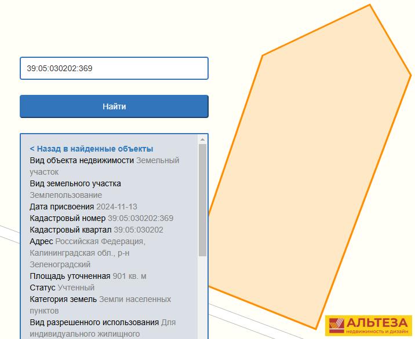This screenshot has height=339, width=415.
Task: Open the Назад в найденные объекты link
Action: (92, 149)
